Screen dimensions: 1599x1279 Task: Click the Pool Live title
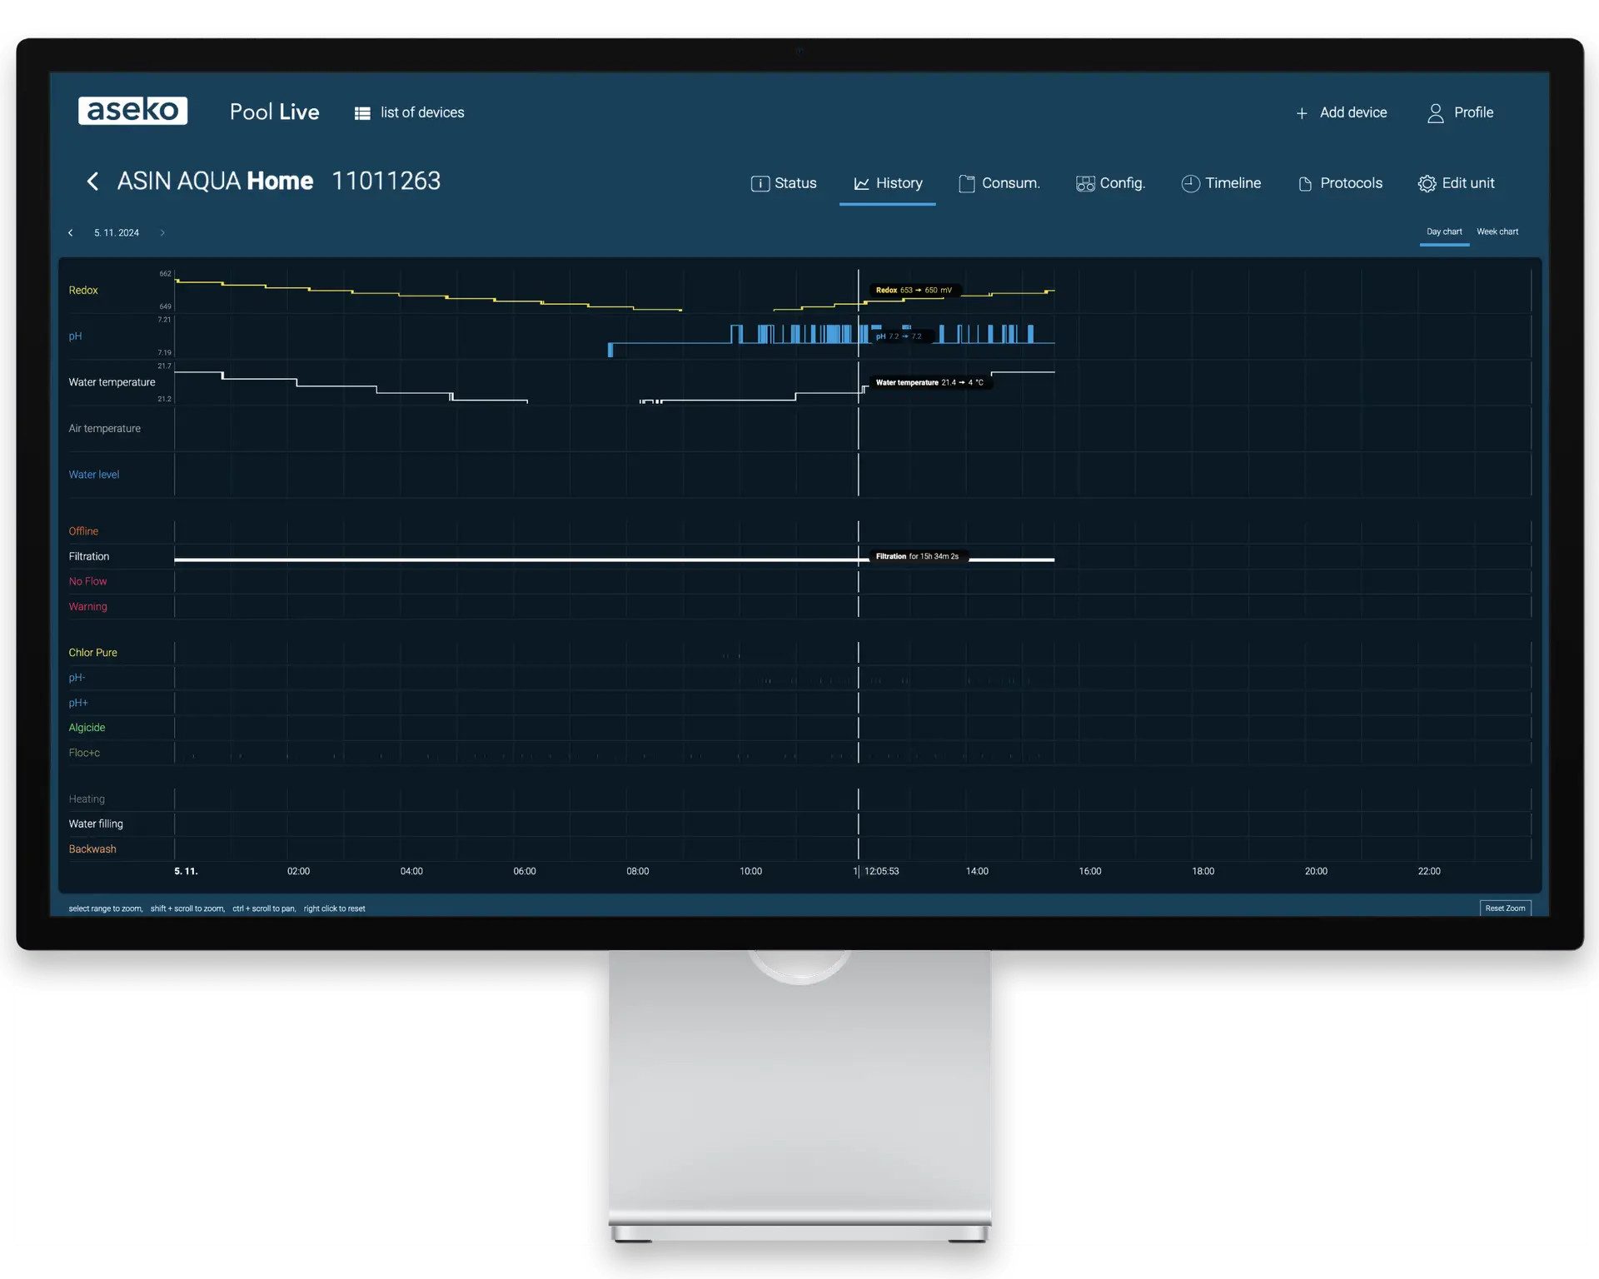click(274, 112)
